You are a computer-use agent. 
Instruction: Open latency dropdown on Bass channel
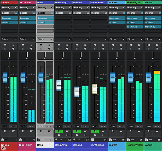click(45, 39)
